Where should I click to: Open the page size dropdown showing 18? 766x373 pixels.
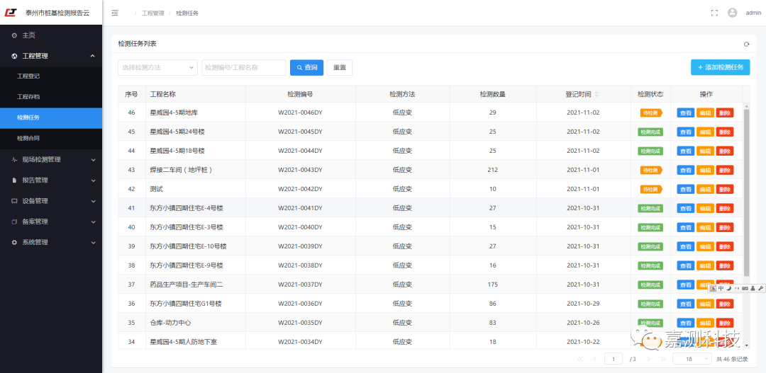click(692, 359)
